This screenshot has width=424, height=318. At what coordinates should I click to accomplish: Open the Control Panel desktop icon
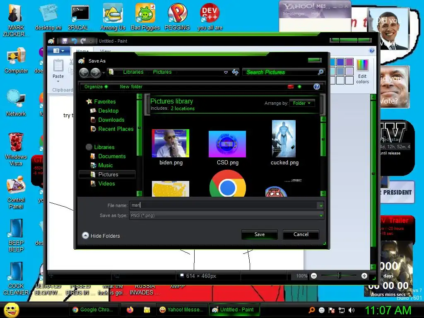pos(16,193)
